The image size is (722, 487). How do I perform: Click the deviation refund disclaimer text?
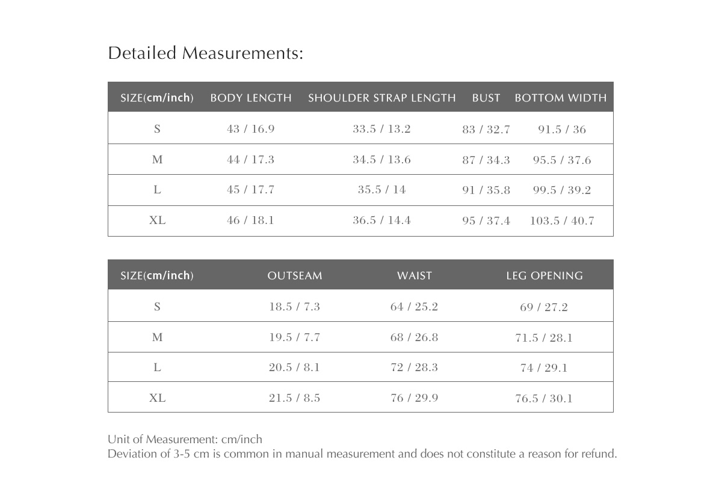point(362,454)
